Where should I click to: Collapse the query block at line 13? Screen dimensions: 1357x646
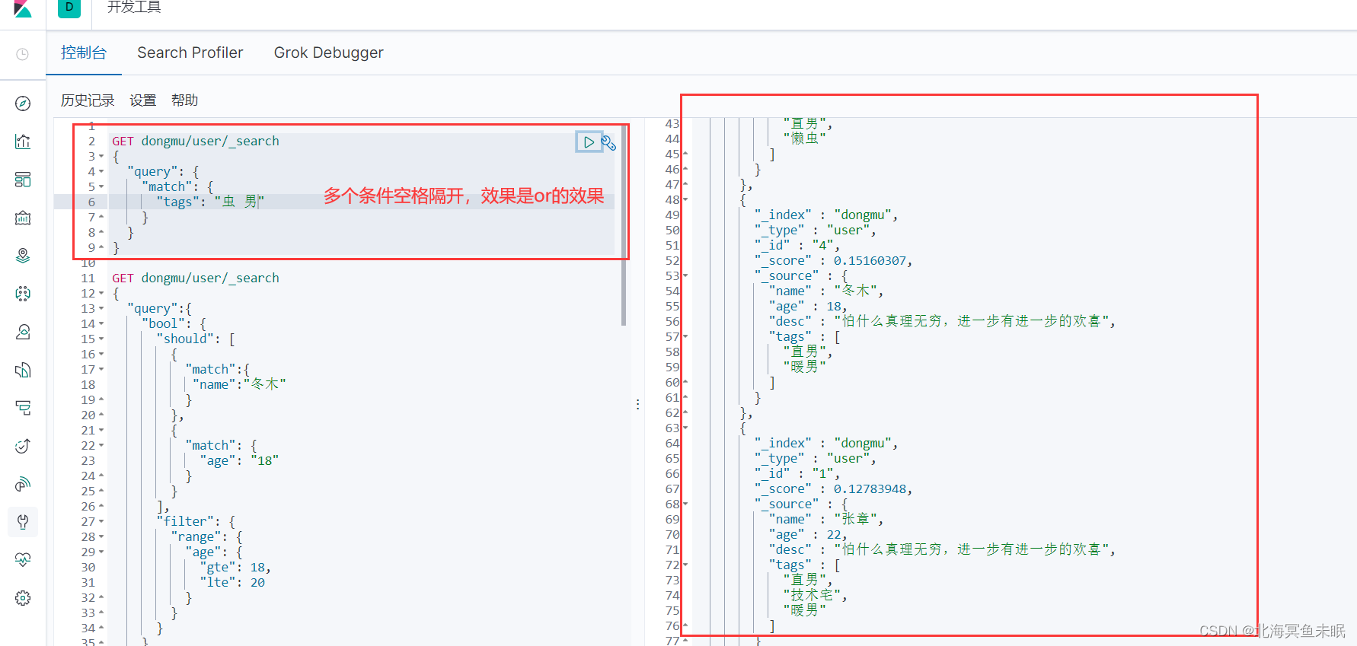[x=101, y=309]
